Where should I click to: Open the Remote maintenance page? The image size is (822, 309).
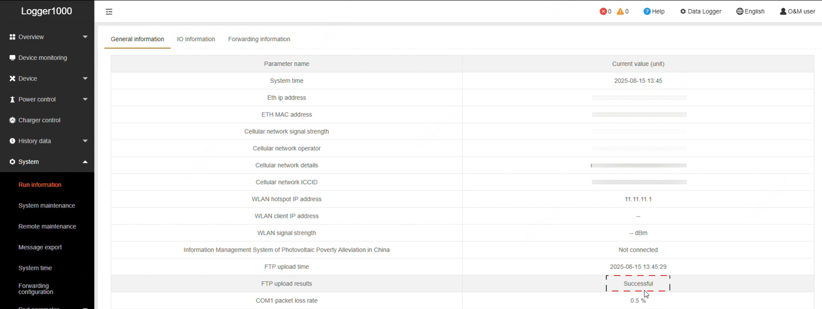coord(47,226)
